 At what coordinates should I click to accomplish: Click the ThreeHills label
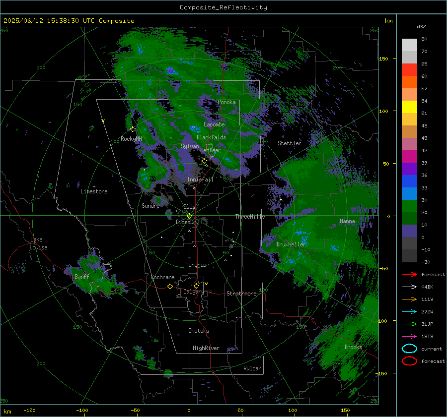(250, 217)
